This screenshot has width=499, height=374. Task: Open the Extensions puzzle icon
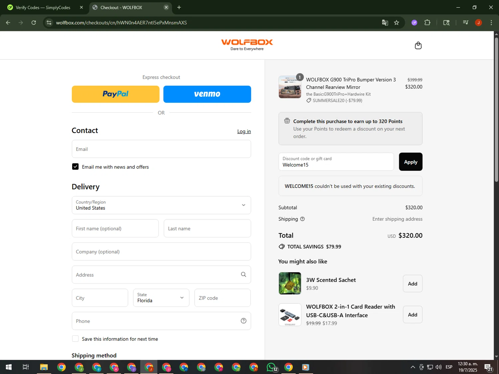[427, 23]
